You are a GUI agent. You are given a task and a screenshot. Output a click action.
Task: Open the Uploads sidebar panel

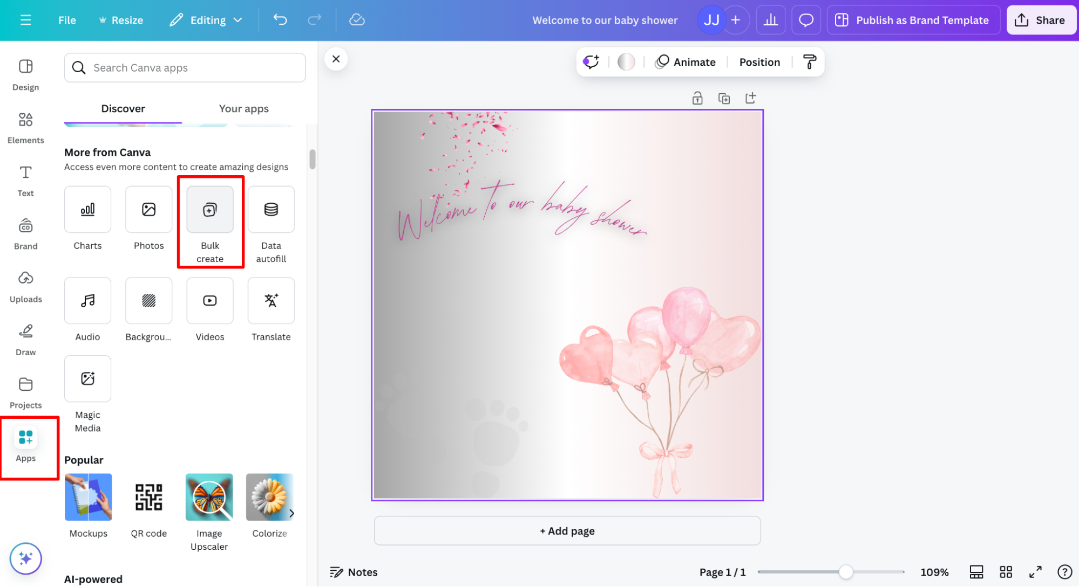point(25,287)
